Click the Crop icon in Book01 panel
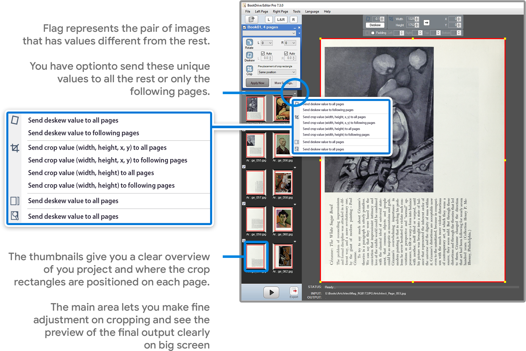Screen dimensions: 526x351 pos(249,69)
